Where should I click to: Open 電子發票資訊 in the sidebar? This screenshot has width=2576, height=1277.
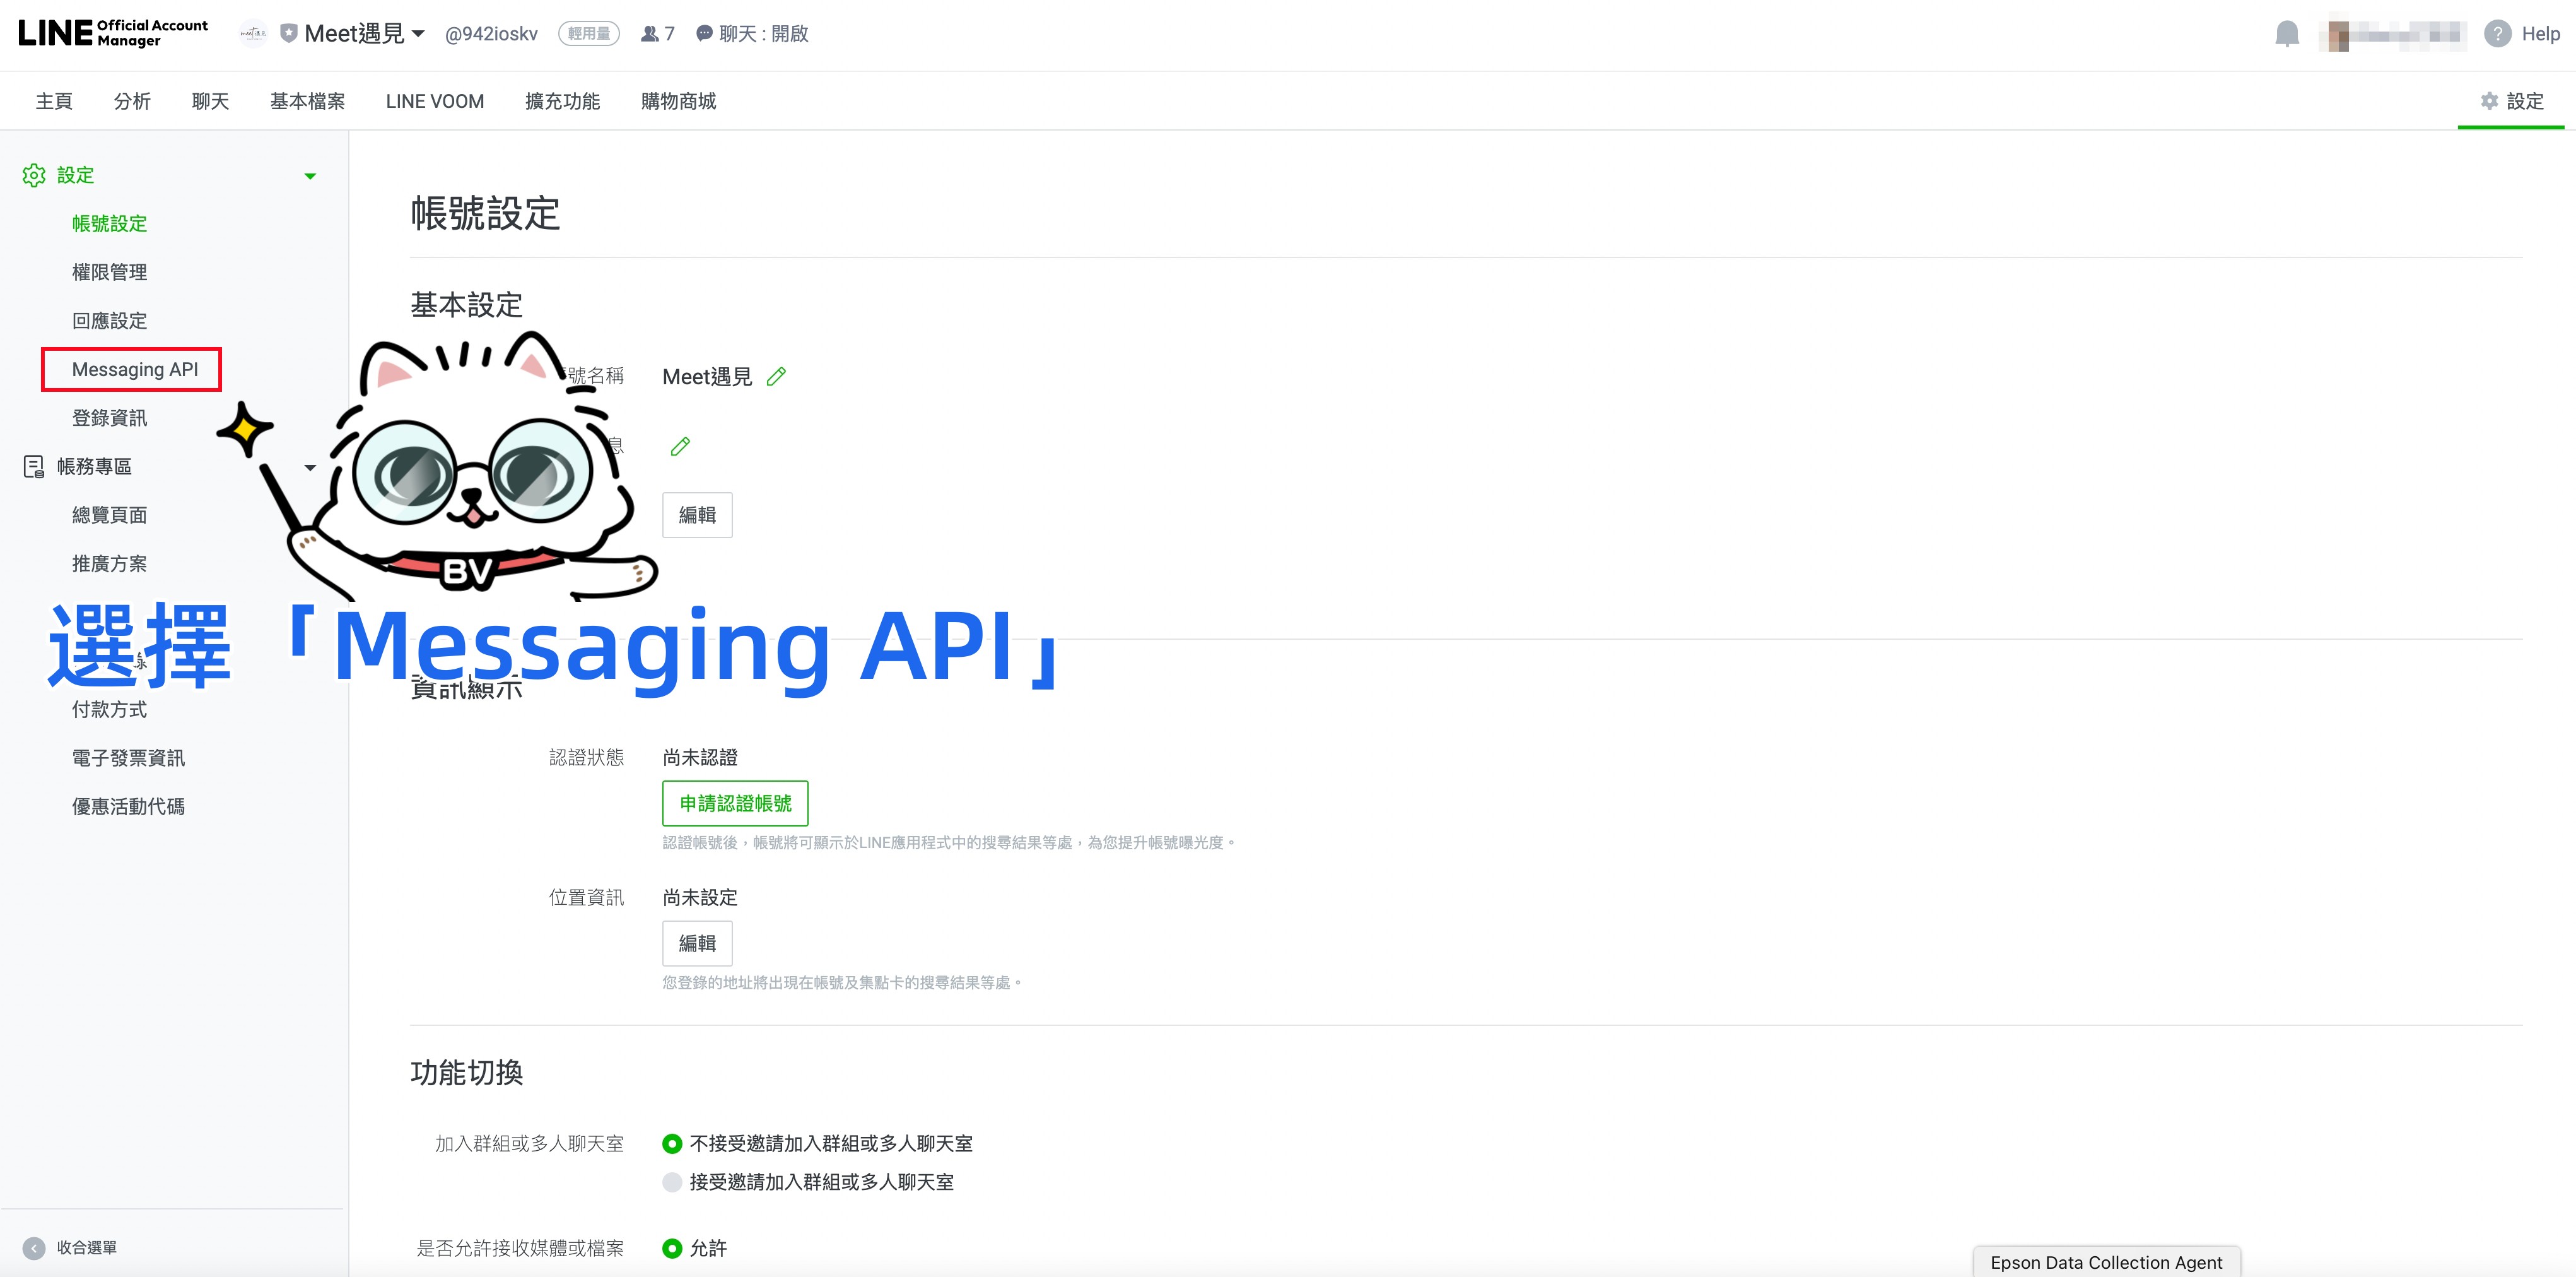pos(128,758)
